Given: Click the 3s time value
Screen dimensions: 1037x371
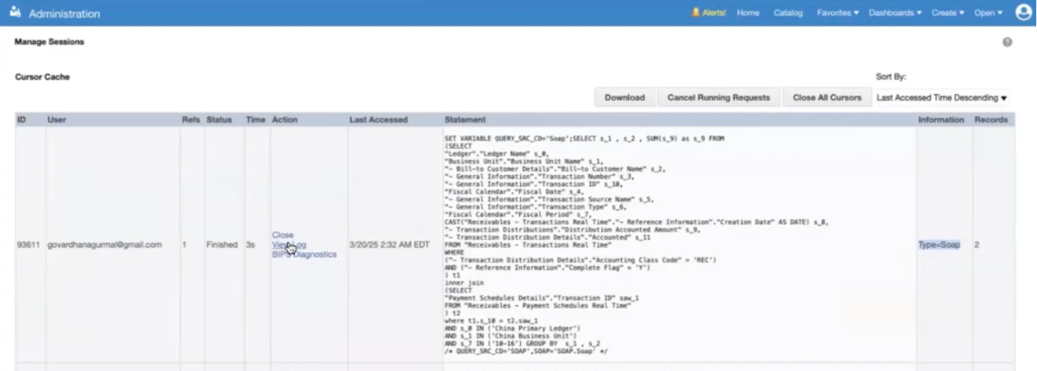Looking at the screenshot, I should pos(251,245).
